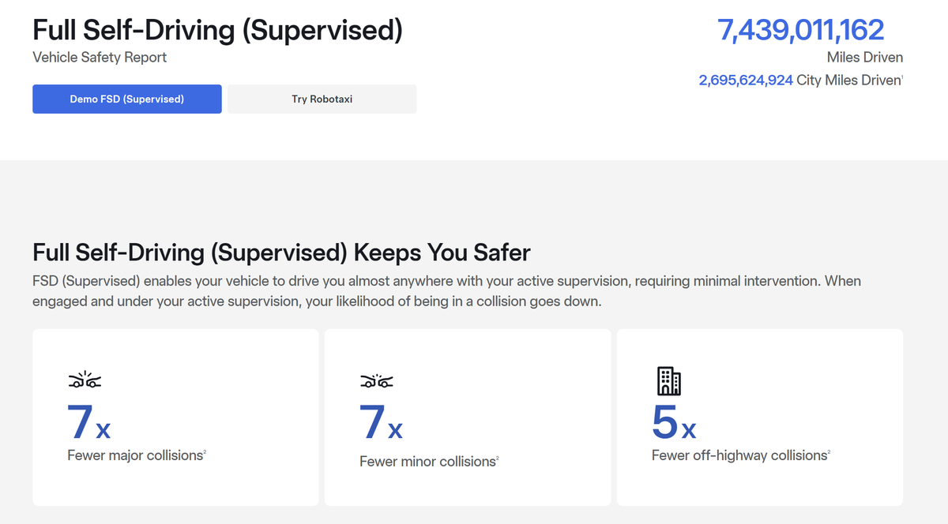The width and height of the screenshot is (948, 524).
Task: Open footnote 2 after Fewer major collisions
Action: [205, 451]
